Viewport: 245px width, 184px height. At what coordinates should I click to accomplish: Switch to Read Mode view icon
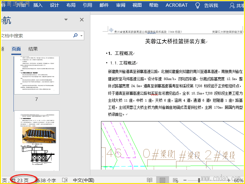pyautogui.click(x=149, y=180)
